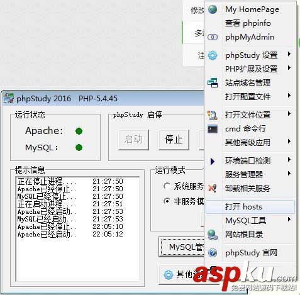This screenshot has height=295, width=300.
Task: Visit phpStudy 官网 menu entry
Action: [250, 253]
